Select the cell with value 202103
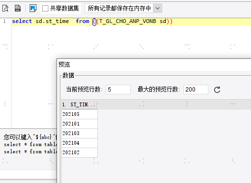Viewport: 251px width, 183px height. 80,133
